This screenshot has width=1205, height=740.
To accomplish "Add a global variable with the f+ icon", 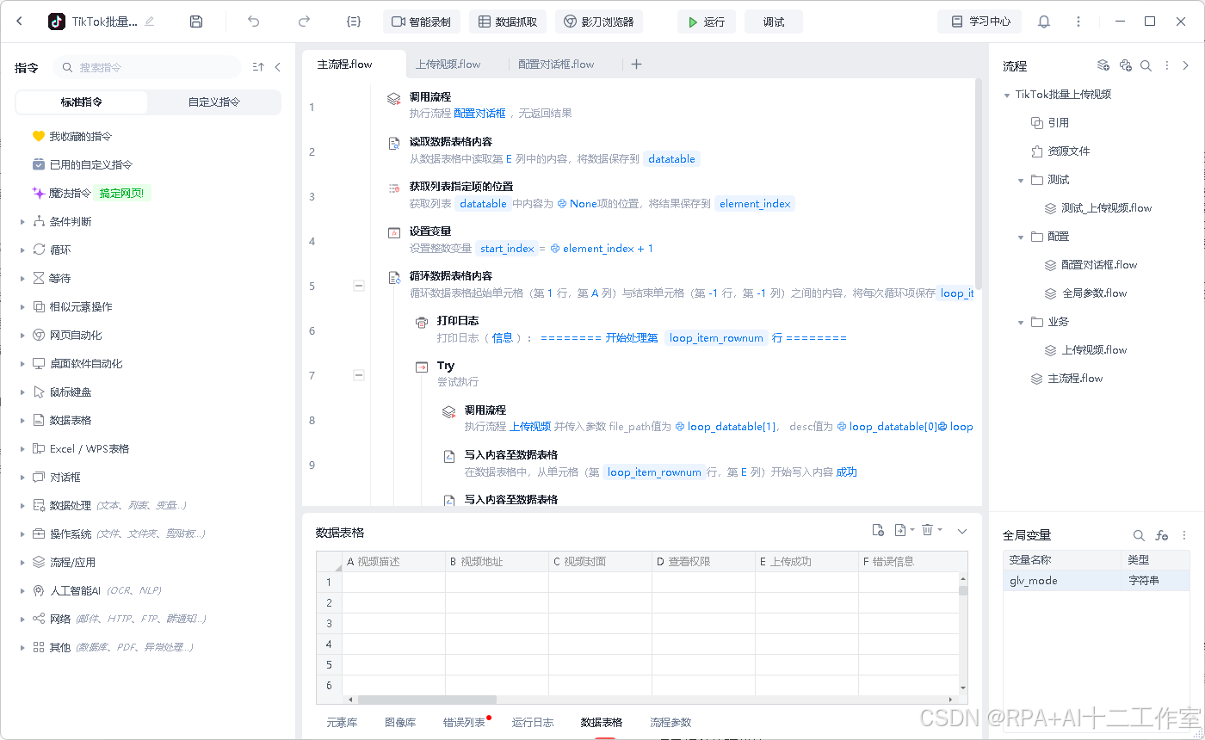I will tap(1162, 535).
